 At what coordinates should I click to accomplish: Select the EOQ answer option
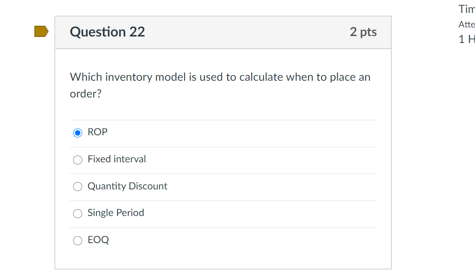coord(77,240)
